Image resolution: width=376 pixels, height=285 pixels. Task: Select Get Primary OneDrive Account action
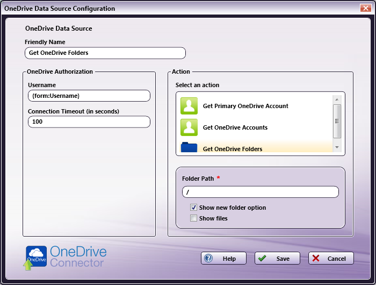point(256,106)
